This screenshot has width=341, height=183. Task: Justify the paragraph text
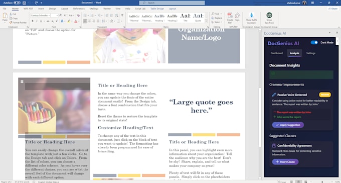pyautogui.click(x=98, y=21)
